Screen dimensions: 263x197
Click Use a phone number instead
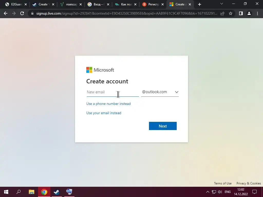pos(108,104)
